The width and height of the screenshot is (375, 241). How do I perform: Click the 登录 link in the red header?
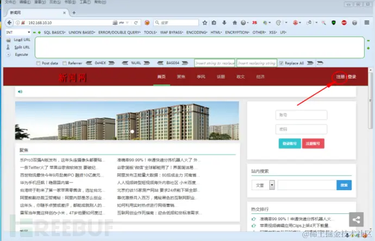click(352, 76)
